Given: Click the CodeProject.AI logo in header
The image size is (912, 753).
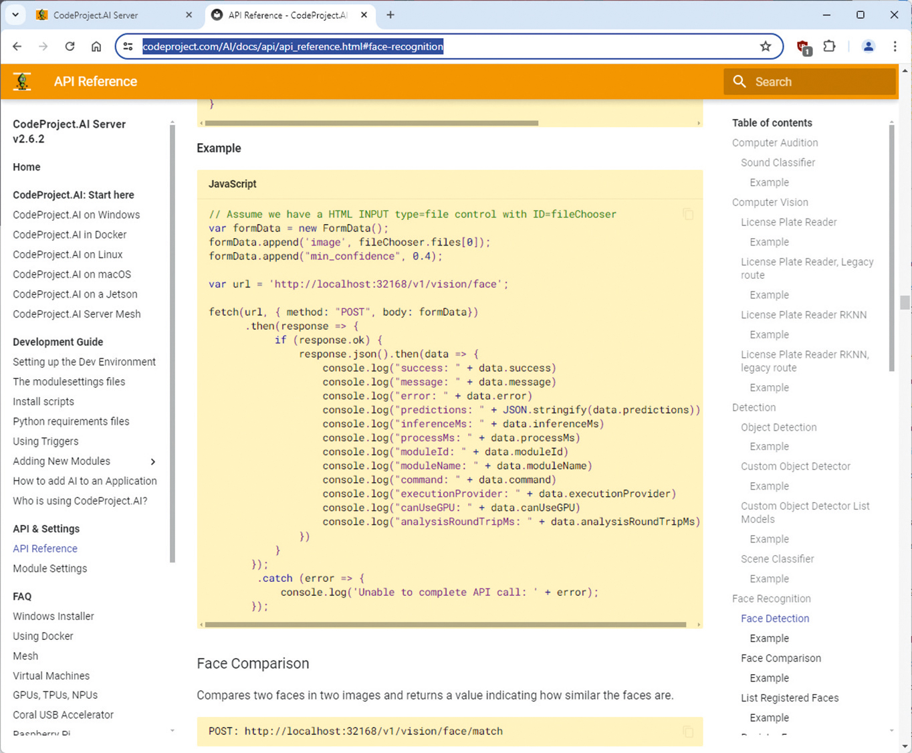Looking at the screenshot, I should 22,82.
